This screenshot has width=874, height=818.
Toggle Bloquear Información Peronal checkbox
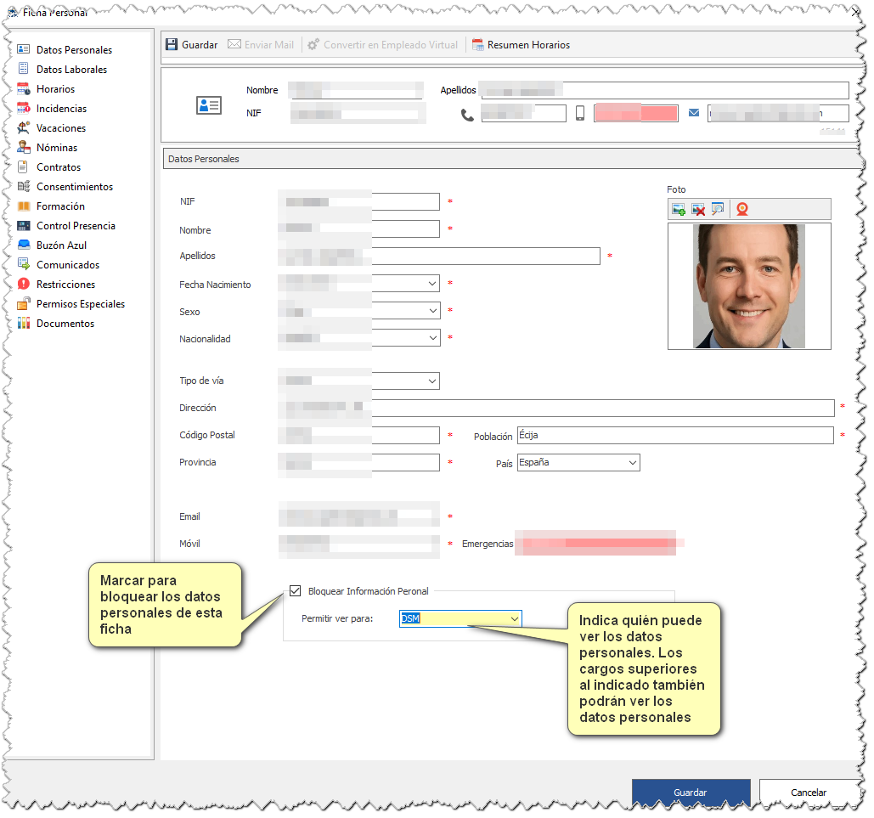(296, 590)
